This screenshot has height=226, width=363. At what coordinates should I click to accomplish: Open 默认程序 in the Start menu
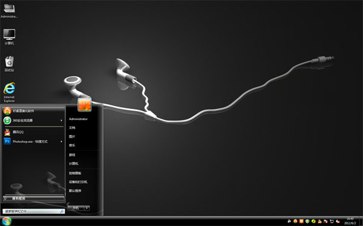pos(75,190)
